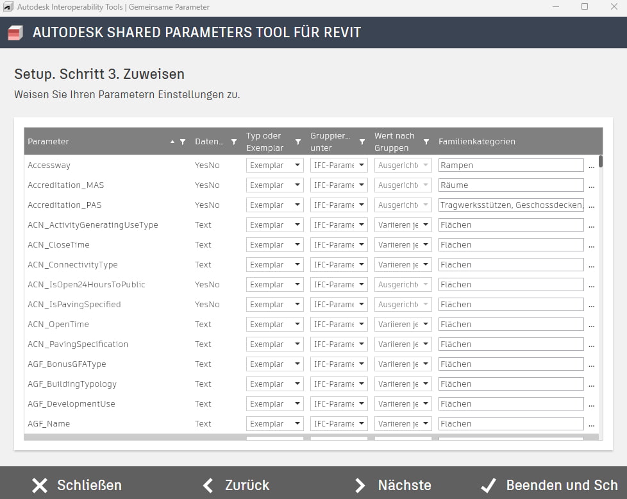Select the ACN_PavingSpecification parameter name
Viewport: 627px width, 499px height.
[x=78, y=344]
